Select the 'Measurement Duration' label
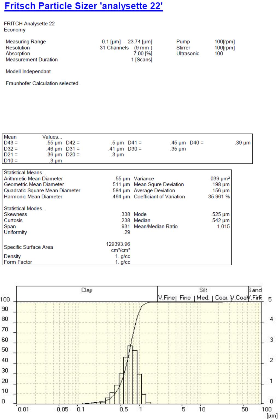 pos(32,60)
